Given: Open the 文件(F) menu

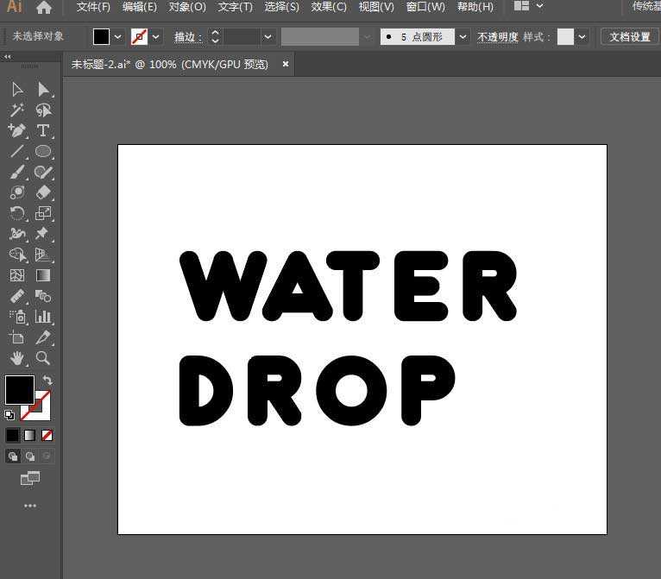Looking at the screenshot, I should 93,7.
